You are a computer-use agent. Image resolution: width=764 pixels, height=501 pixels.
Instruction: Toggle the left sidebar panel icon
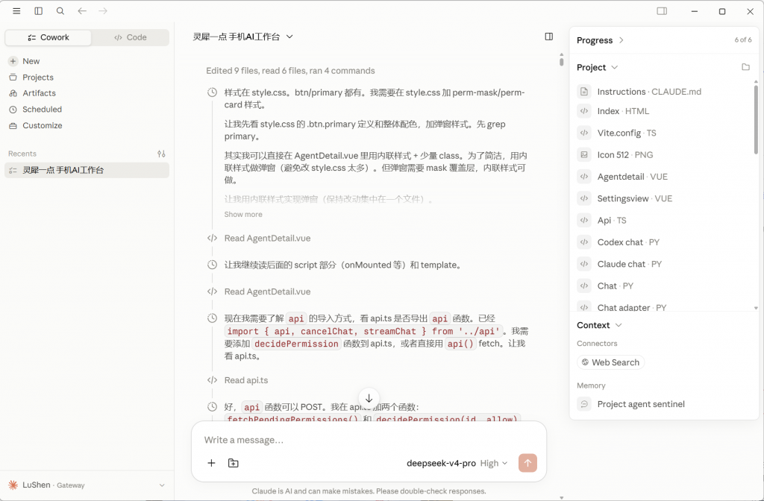39,11
